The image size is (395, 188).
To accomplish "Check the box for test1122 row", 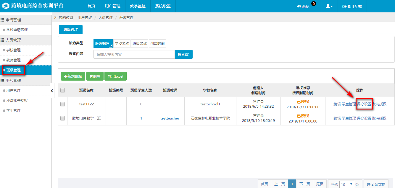I will pyautogui.click(x=62, y=104).
